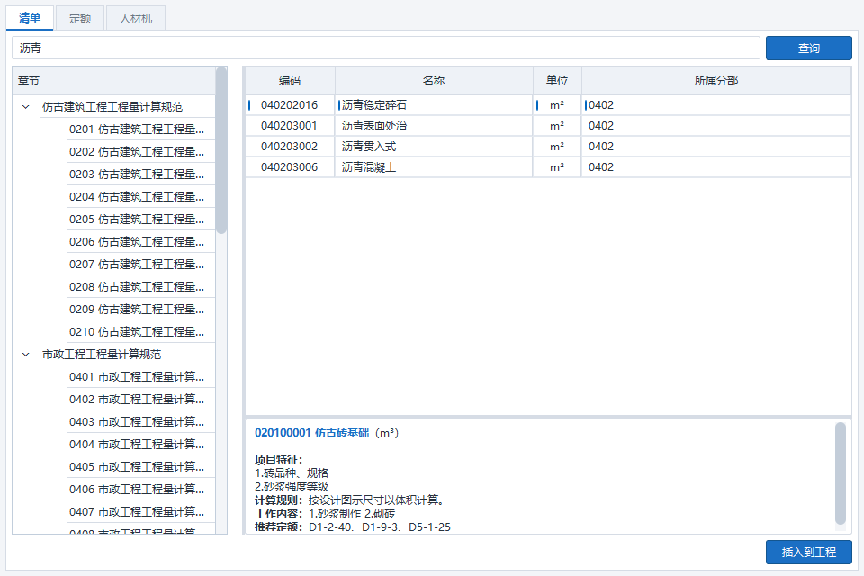864x576 pixels.
Task: Select chapter 0406 市政工程 in tree
Action: click(137, 490)
